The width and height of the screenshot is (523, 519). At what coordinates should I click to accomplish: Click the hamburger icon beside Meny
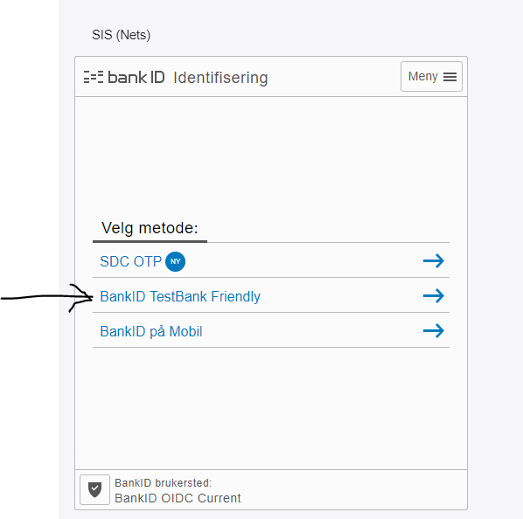coord(450,77)
